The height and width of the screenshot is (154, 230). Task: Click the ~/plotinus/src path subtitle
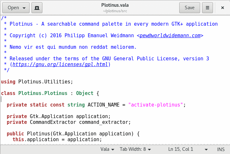coord(115,11)
